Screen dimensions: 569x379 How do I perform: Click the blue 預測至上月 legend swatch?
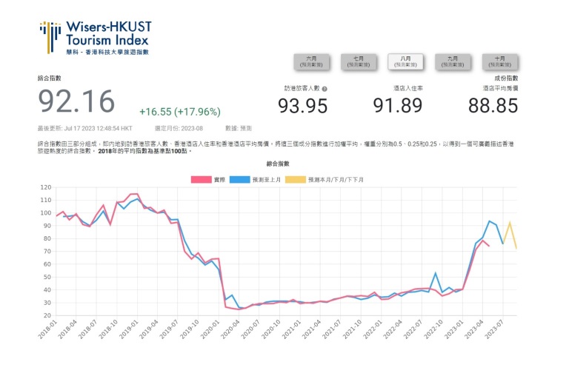240,179
